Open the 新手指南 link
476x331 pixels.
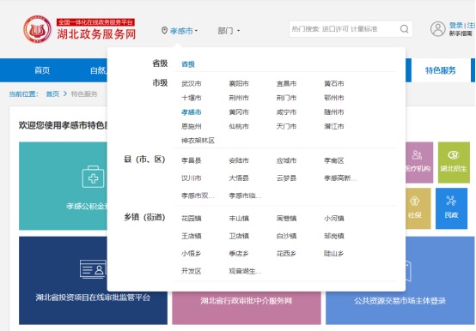tap(461, 33)
